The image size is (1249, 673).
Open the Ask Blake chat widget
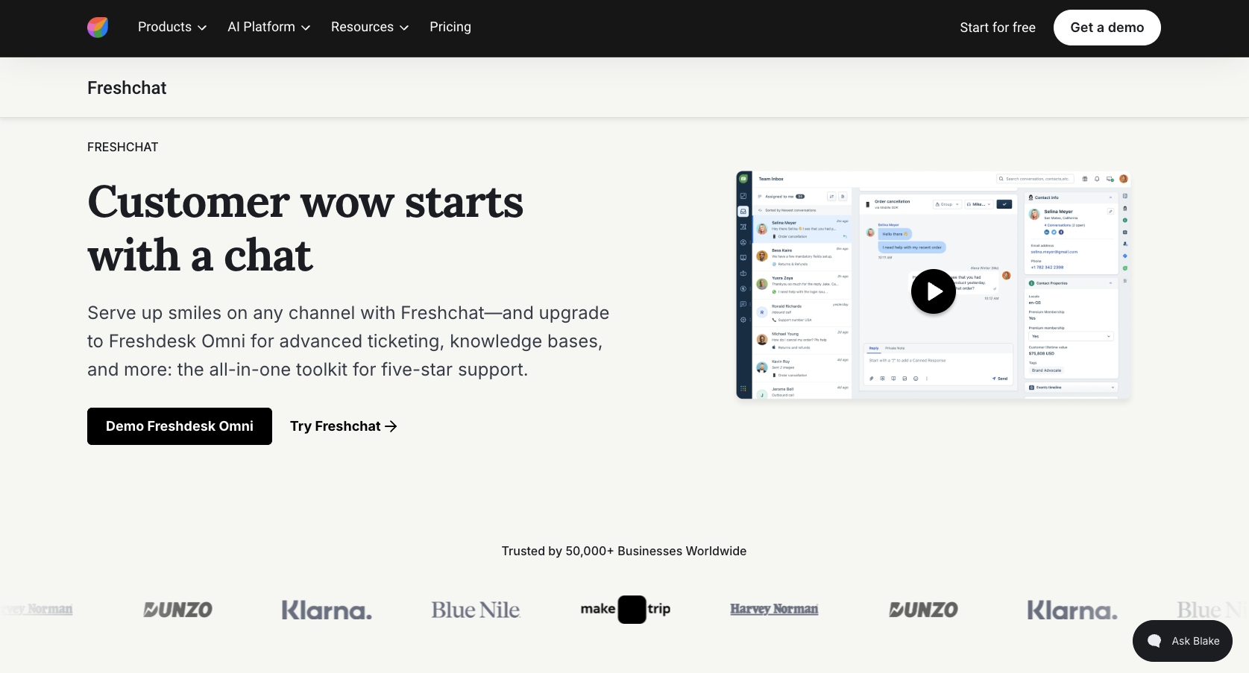pyautogui.click(x=1182, y=641)
